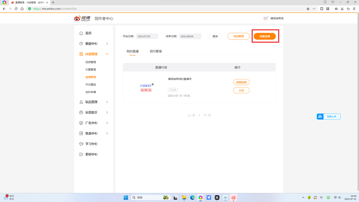Expand the 私信管理 menu
The height and width of the screenshot is (202, 359).
107,102
